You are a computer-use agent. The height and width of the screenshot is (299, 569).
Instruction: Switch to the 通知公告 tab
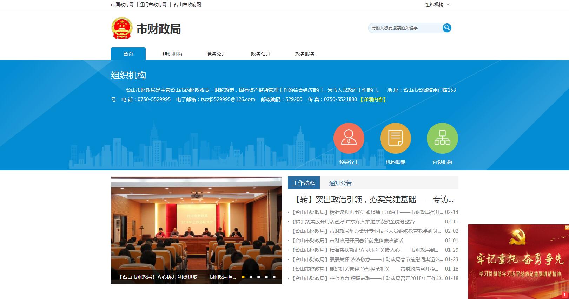[340, 183]
